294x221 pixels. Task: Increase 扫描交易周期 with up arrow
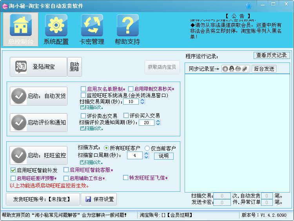pos(142,100)
